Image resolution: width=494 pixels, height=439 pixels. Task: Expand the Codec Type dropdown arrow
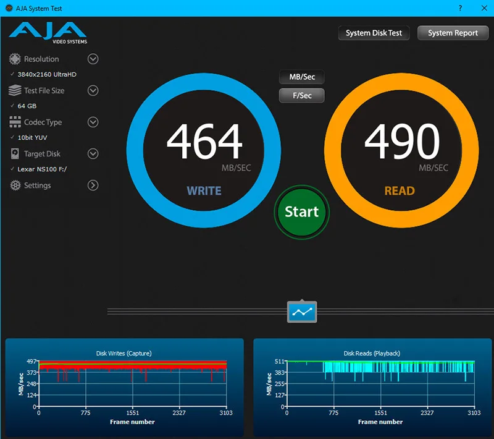(x=93, y=122)
